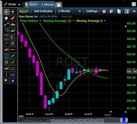Select the Today range tab

tap(99, 121)
